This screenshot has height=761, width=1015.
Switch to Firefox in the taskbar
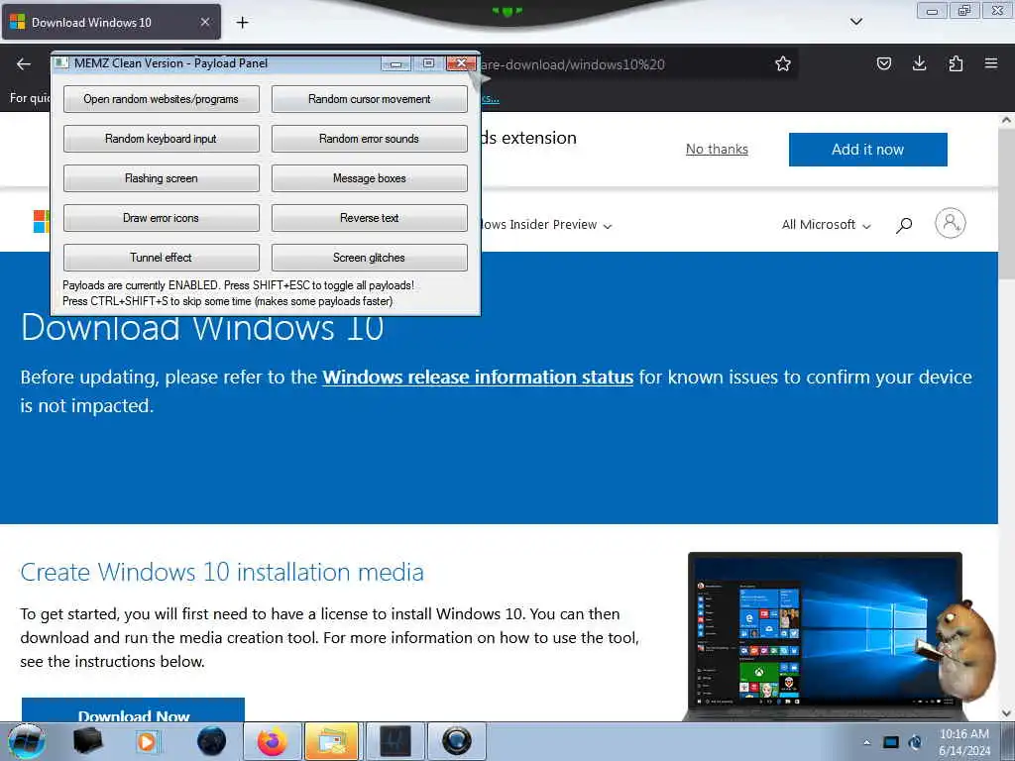pyautogui.click(x=272, y=741)
